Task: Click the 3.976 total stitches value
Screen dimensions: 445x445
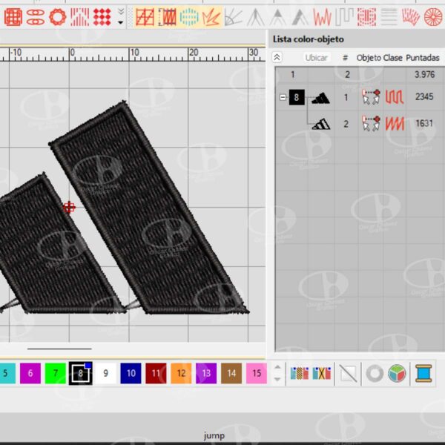Action: [x=424, y=74]
